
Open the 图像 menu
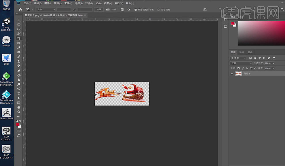pos(48,3)
